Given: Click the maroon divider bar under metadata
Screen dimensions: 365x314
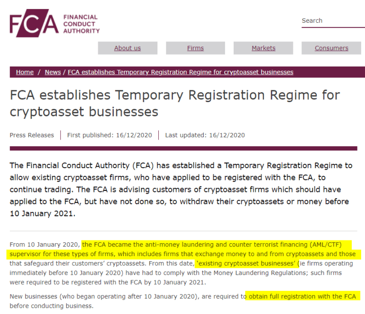Looking at the screenshot, I should [183, 148].
